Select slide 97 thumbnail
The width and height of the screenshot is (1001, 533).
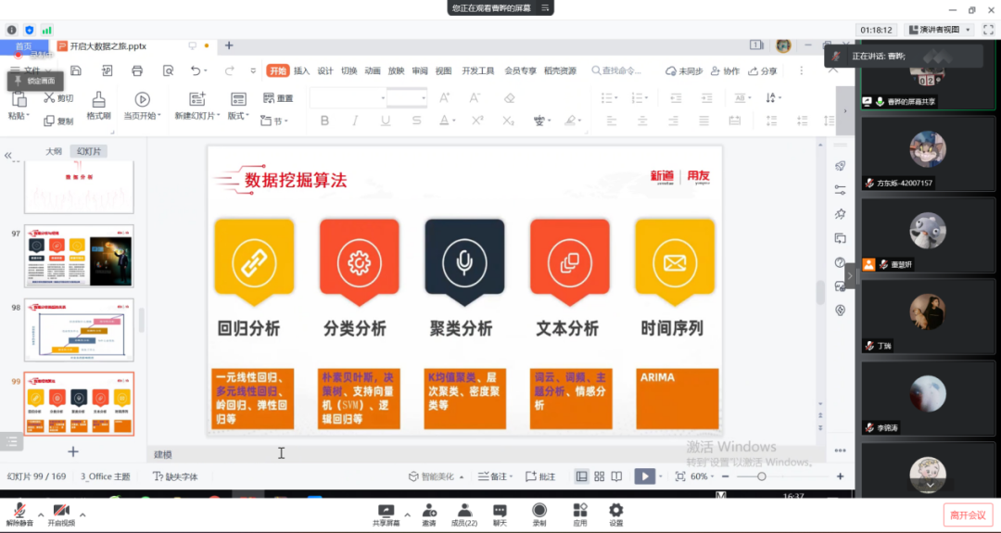coord(79,255)
